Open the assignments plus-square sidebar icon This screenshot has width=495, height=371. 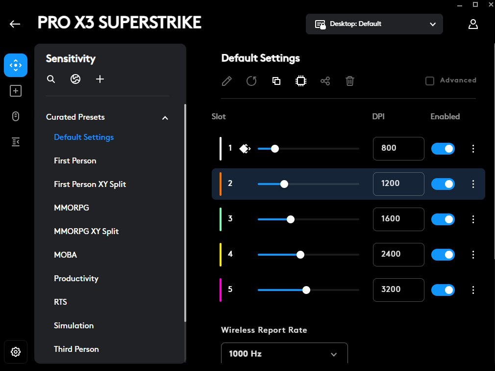[x=16, y=91]
